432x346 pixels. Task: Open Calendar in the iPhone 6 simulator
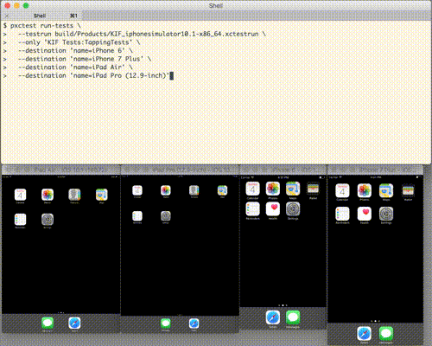[x=252, y=189]
